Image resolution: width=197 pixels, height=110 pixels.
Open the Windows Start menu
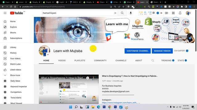click(x=70, y=107)
